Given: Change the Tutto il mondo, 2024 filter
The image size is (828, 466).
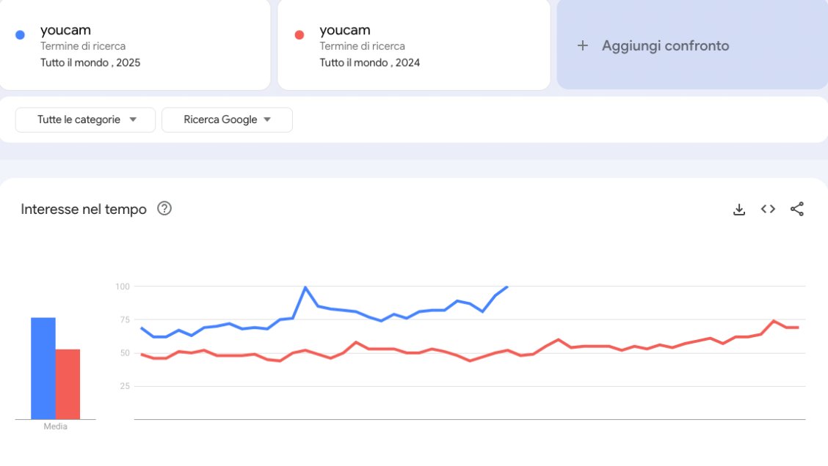Looking at the screenshot, I should tap(370, 63).
